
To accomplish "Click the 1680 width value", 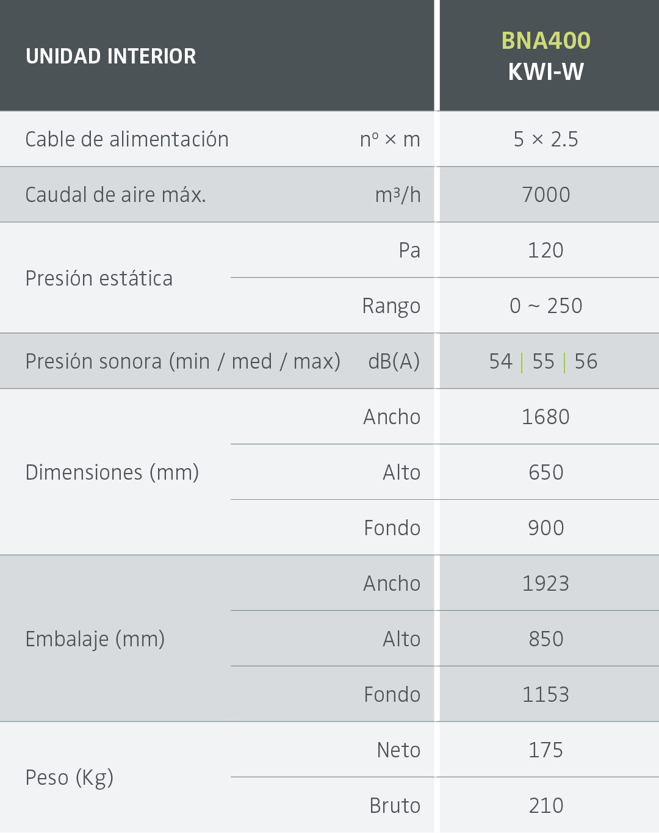I will coord(546,417).
